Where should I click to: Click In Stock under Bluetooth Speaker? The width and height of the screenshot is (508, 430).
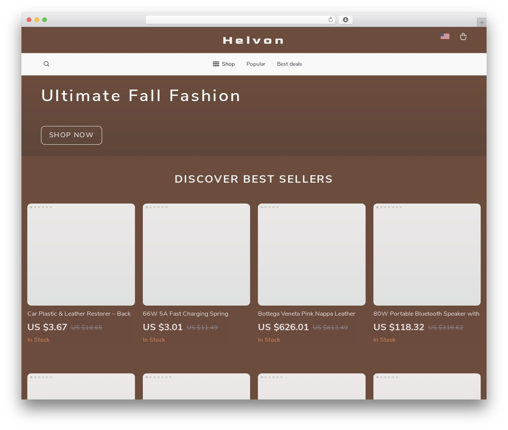tap(385, 340)
